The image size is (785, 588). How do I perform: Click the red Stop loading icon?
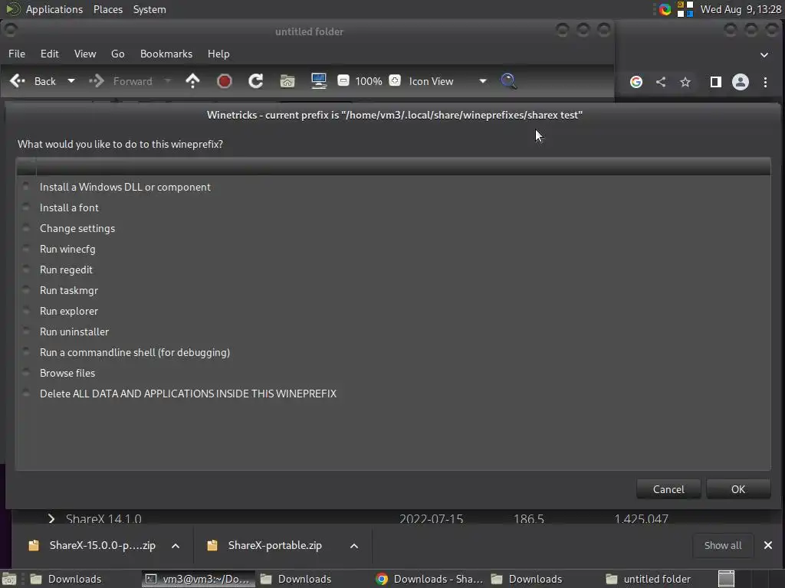pos(225,81)
